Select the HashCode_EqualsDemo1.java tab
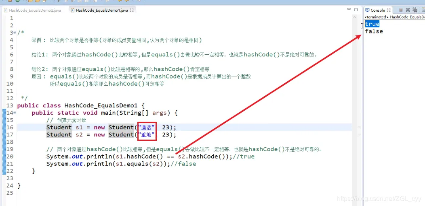The image size is (425, 206). pyautogui.click(x=102, y=10)
